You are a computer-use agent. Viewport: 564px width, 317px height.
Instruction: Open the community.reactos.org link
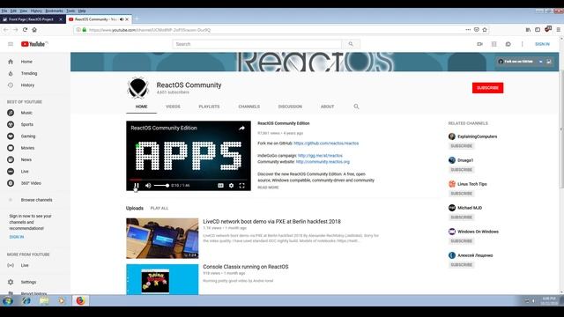pyautogui.click(x=323, y=162)
